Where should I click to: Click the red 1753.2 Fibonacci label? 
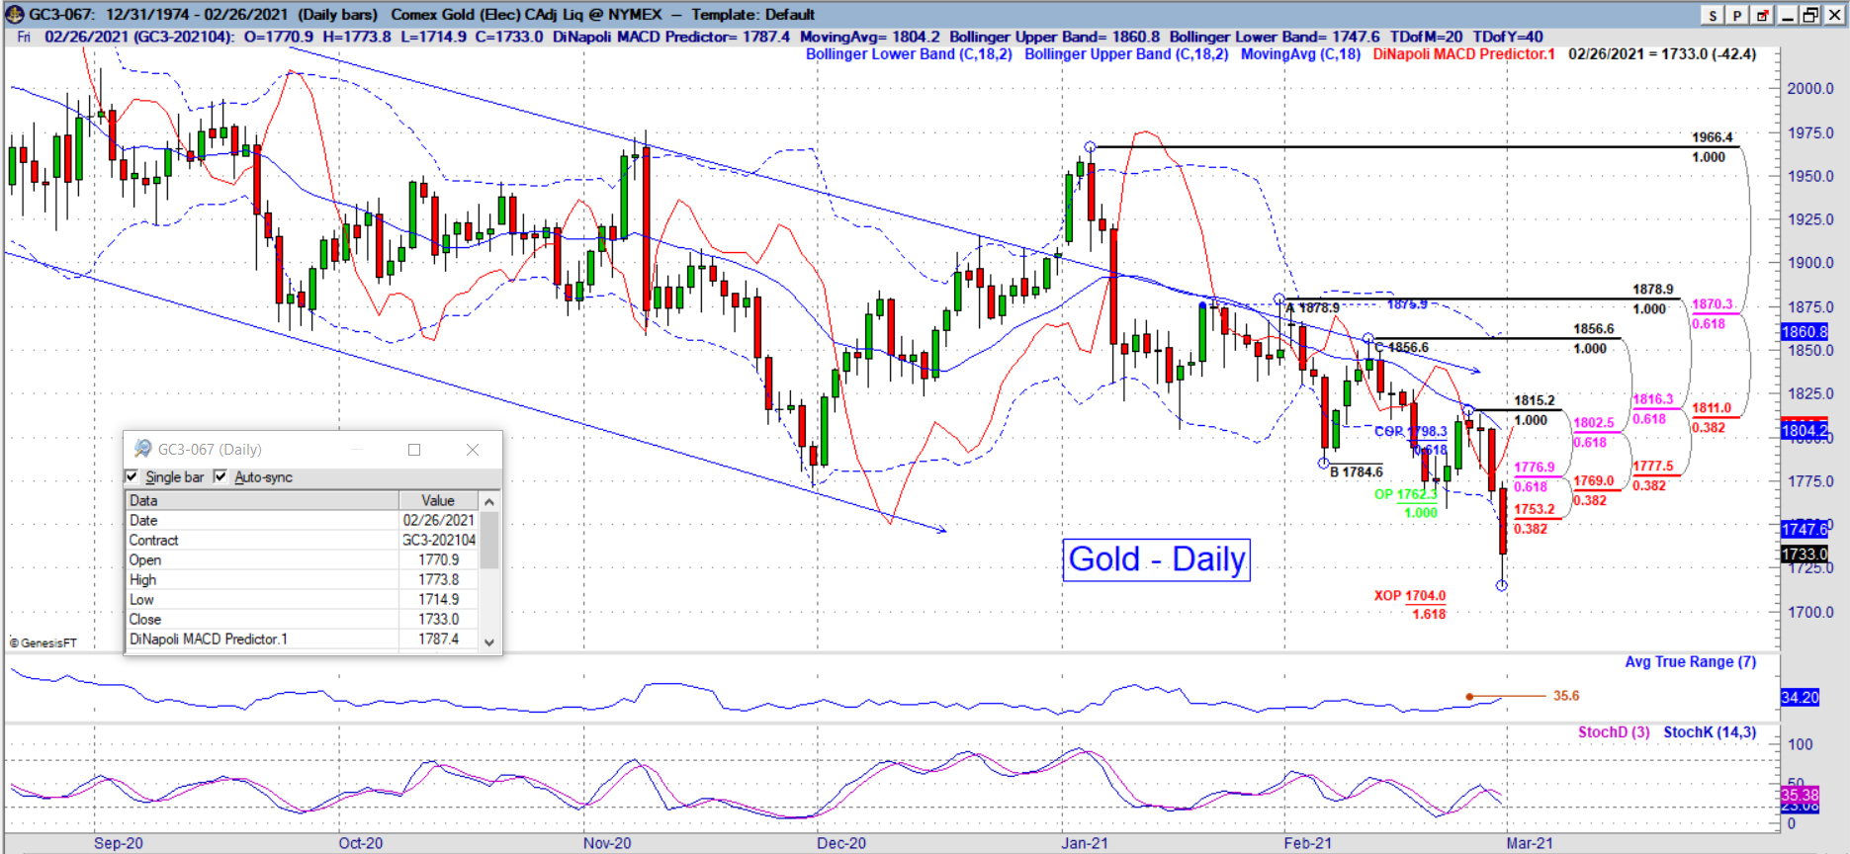point(1535,509)
